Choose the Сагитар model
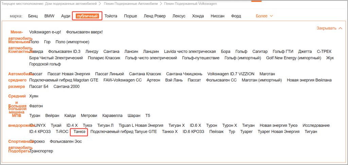This screenshot has height=165, width=348. (x=260, y=51)
